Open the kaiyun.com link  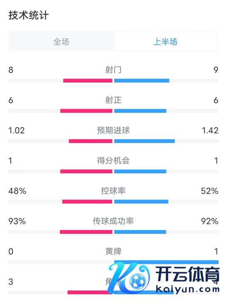point(187,289)
